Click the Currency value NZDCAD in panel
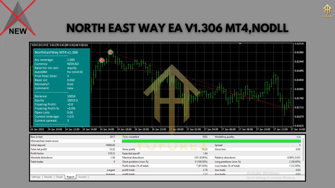 [73, 64]
